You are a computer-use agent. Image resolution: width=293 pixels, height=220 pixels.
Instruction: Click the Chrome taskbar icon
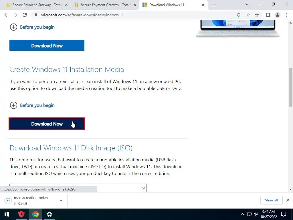tap(35, 214)
